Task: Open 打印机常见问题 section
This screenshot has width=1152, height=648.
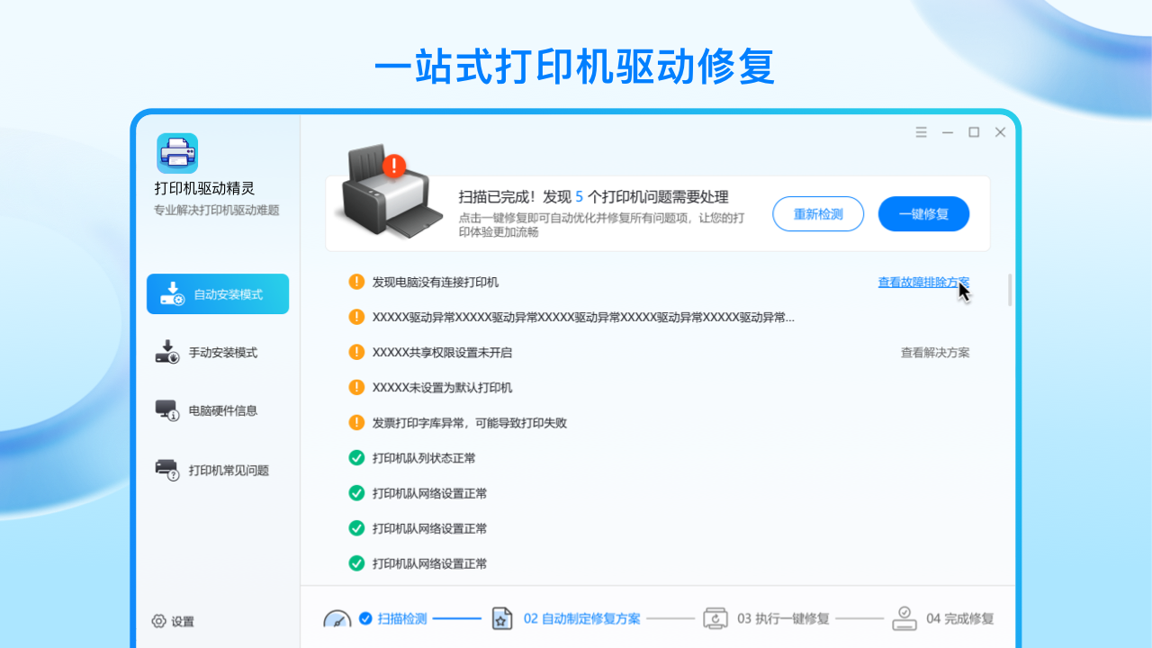Action: pyautogui.click(x=222, y=470)
